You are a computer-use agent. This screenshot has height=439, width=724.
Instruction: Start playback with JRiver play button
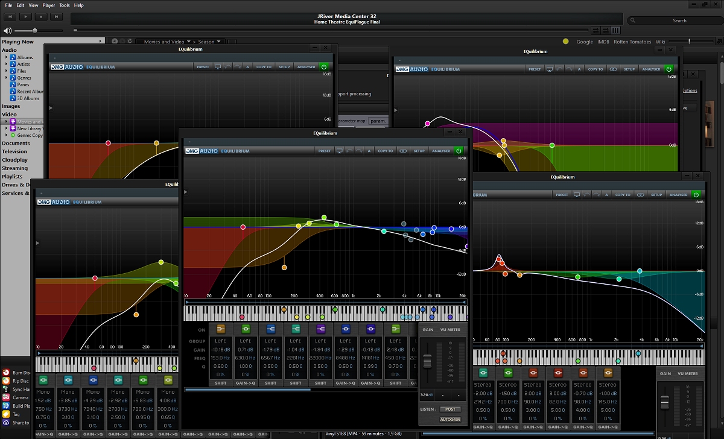point(25,17)
